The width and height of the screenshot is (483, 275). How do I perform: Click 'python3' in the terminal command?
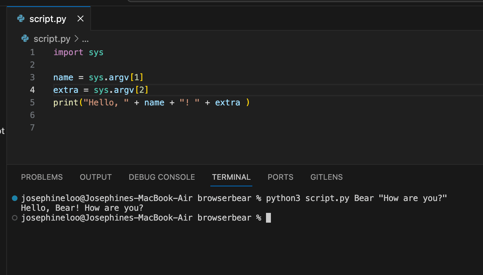pyautogui.click(x=283, y=199)
